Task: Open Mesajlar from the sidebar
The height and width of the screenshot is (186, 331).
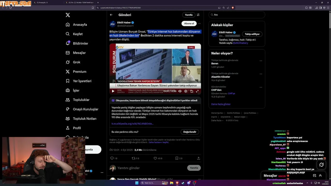Action: pyautogui.click(x=76, y=53)
